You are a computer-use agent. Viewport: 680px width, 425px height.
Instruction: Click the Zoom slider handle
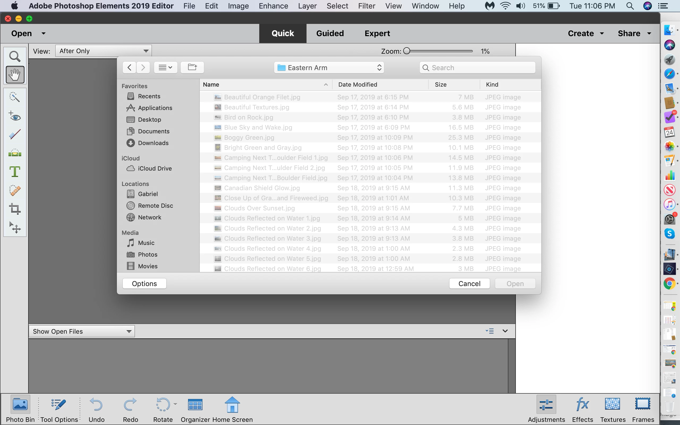pos(407,51)
